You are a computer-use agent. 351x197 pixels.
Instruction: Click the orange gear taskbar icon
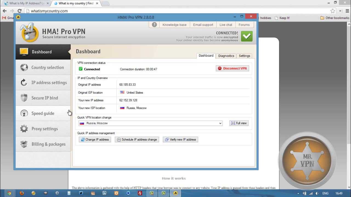click(x=116, y=193)
